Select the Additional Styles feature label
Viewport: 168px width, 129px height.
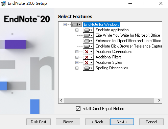click(x=109, y=62)
